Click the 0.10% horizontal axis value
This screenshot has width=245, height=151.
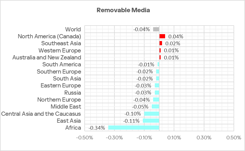point(174,138)
